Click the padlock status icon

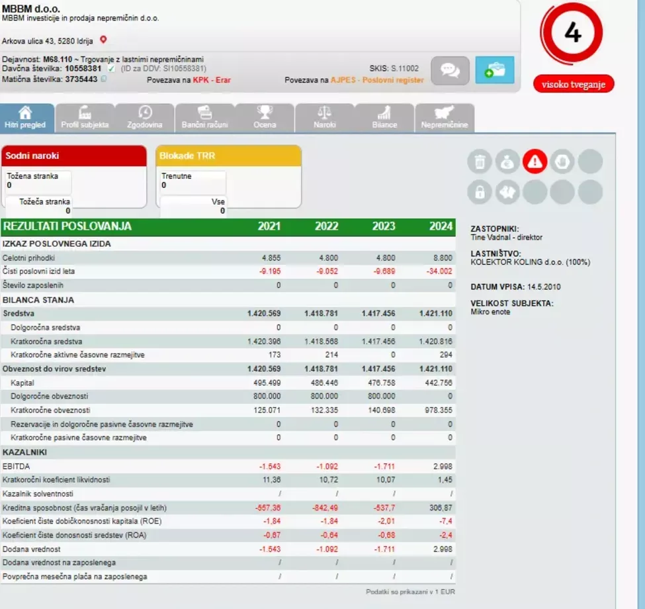(480, 192)
